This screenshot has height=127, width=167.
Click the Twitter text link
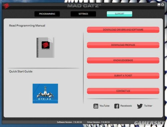click(148, 106)
